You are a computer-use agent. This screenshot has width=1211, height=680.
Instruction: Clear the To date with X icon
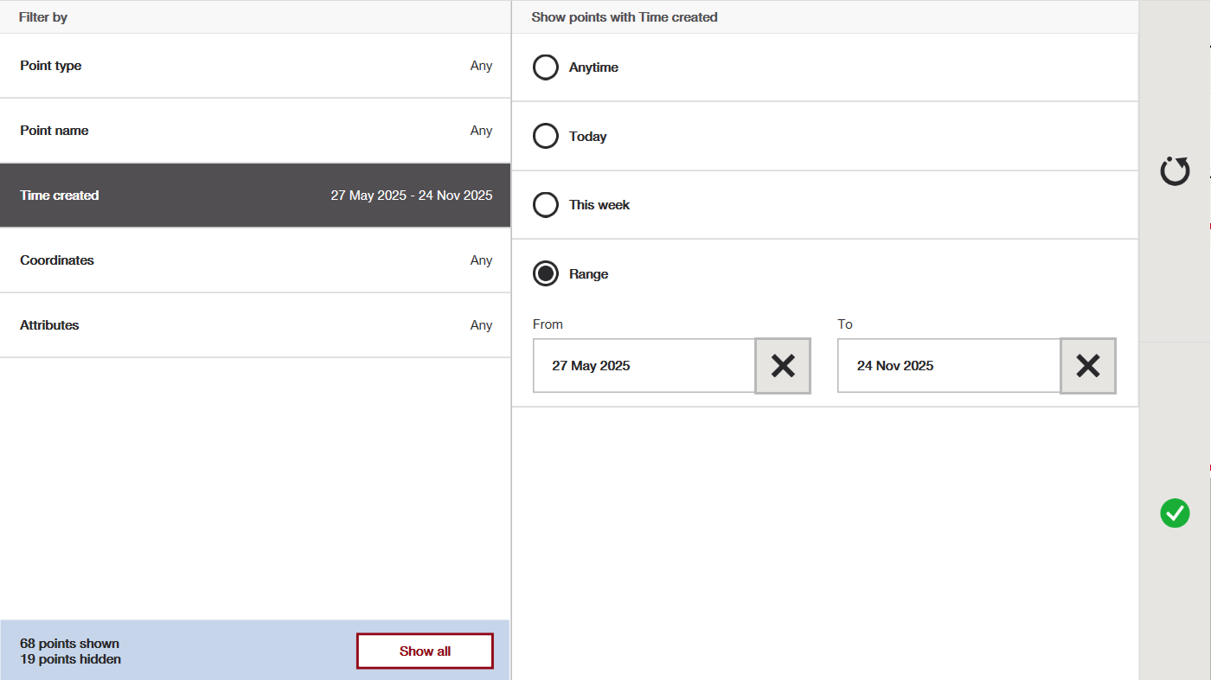[x=1087, y=366]
